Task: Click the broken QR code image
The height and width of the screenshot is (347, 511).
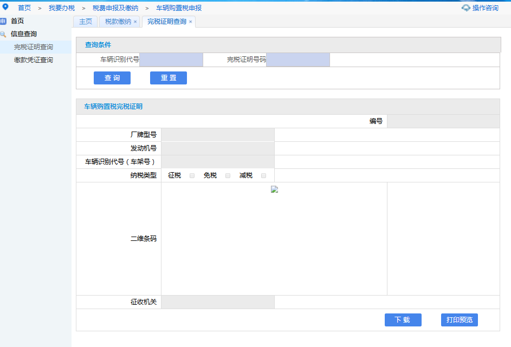Action: tap(274, 189)
